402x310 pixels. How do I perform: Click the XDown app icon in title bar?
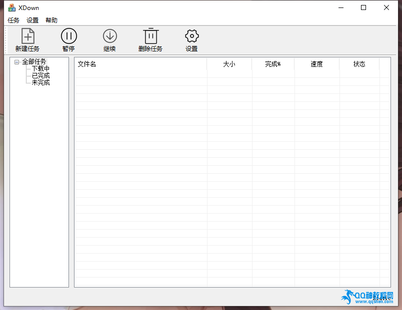point(11,8)
